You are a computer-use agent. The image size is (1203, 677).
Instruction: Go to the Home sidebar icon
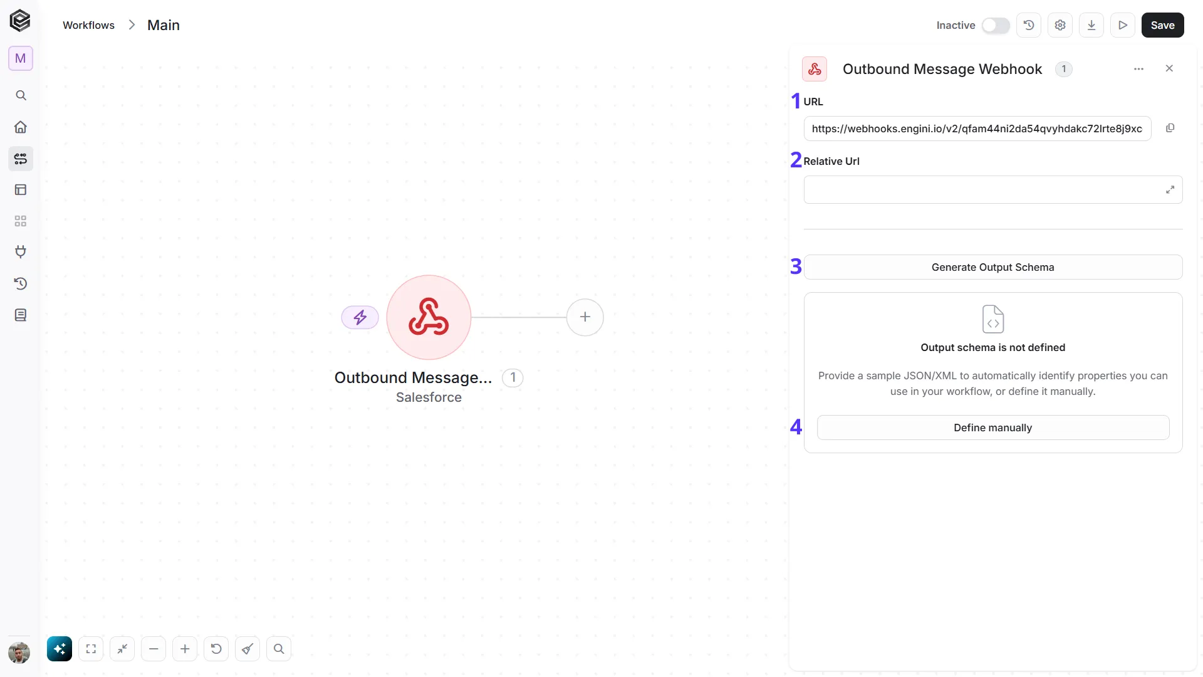point(21,127)
